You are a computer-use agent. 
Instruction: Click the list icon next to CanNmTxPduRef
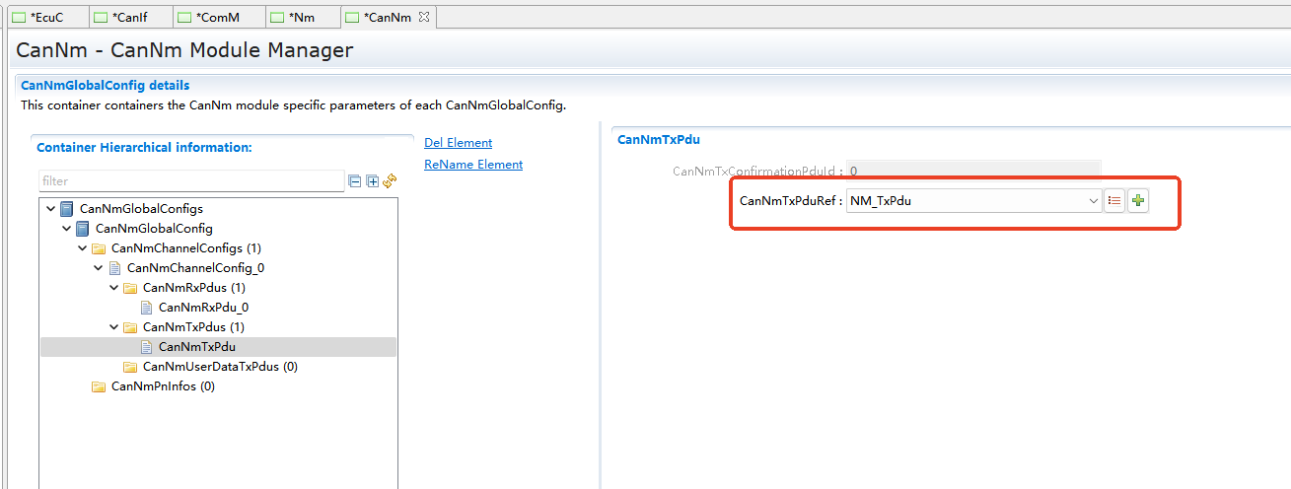(x=1114, y=201)
